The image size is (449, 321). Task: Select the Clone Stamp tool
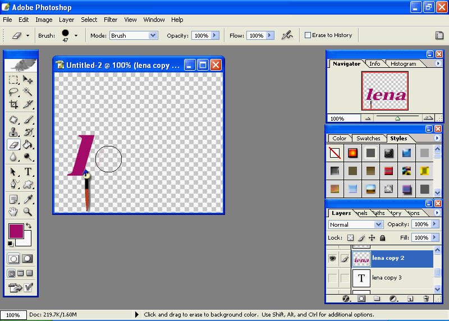click(x=13, y=132)
